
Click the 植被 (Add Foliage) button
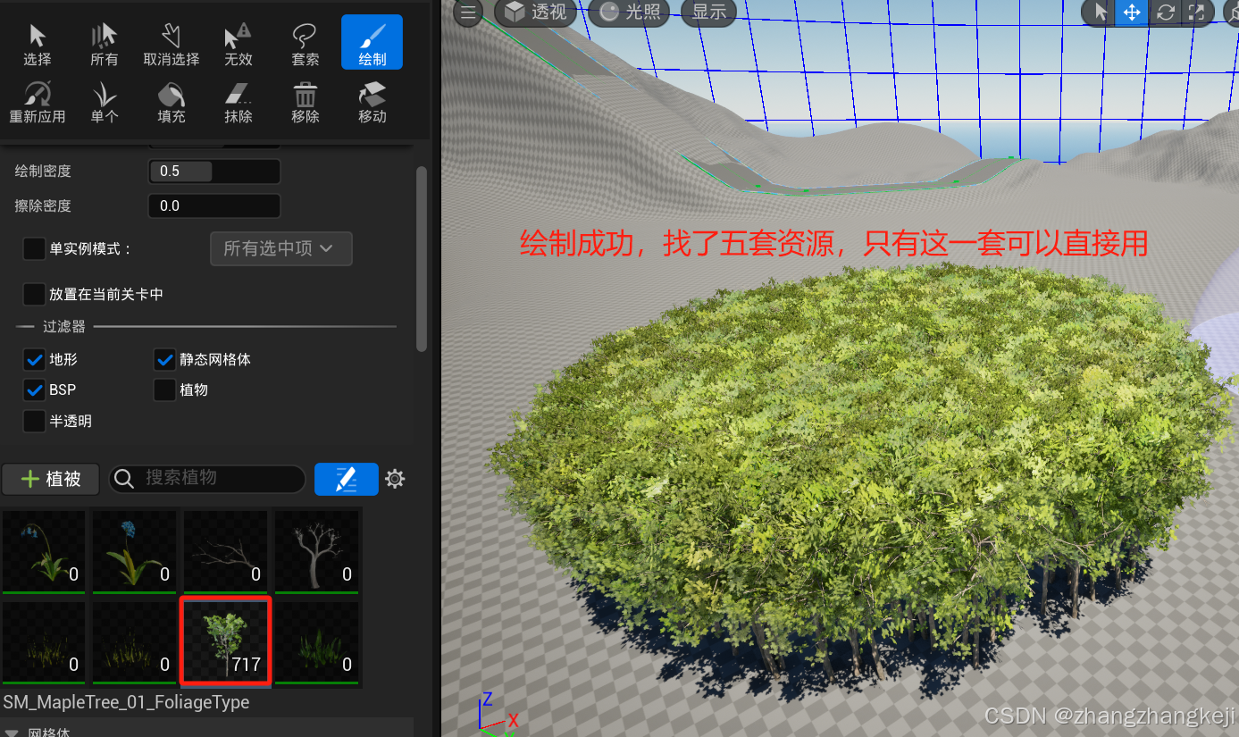click(50, 479)
